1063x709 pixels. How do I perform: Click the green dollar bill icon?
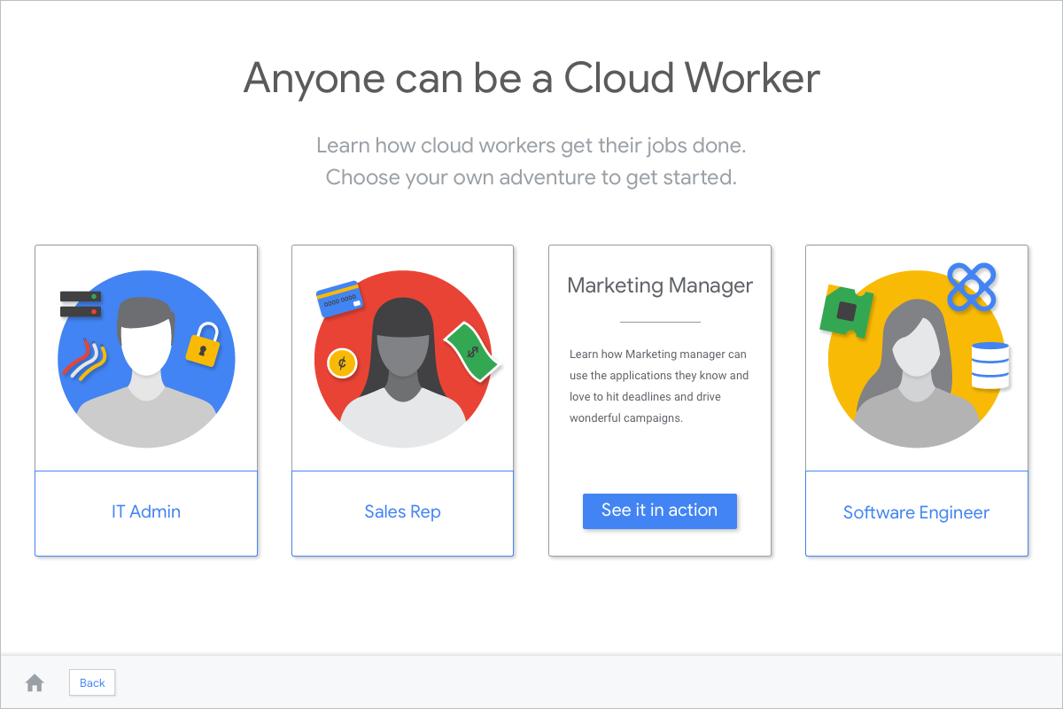coord(472,352)
